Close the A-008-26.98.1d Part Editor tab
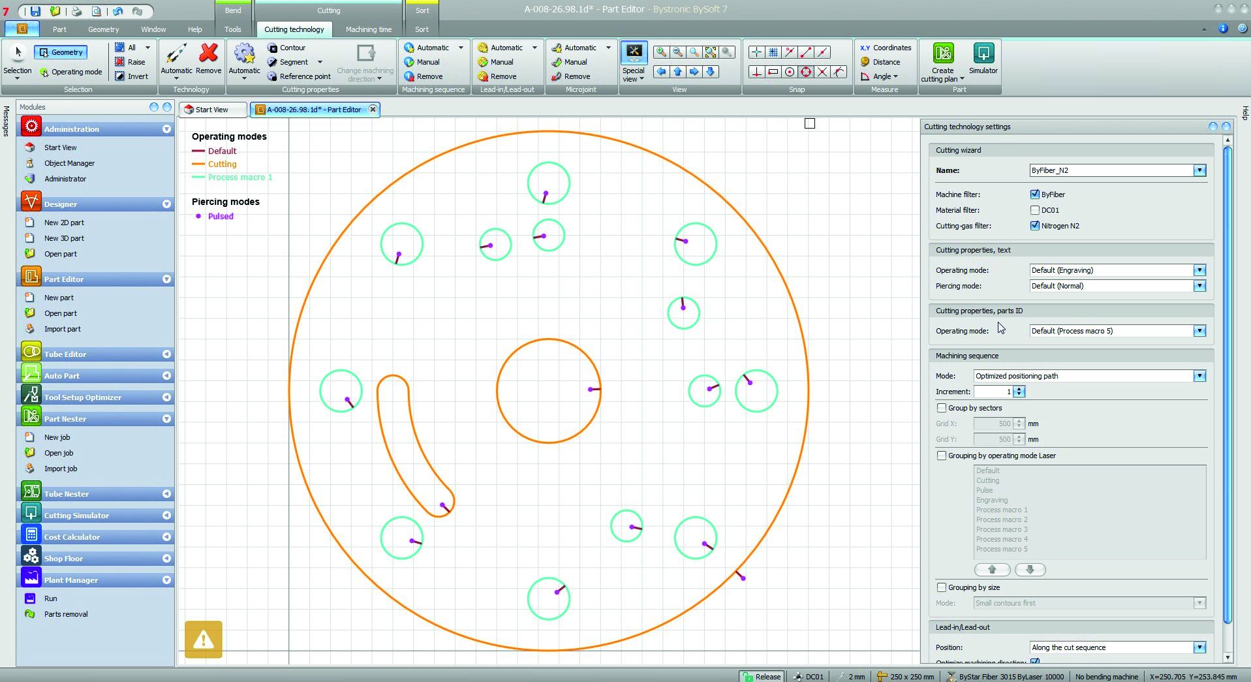 pos(373,110)
